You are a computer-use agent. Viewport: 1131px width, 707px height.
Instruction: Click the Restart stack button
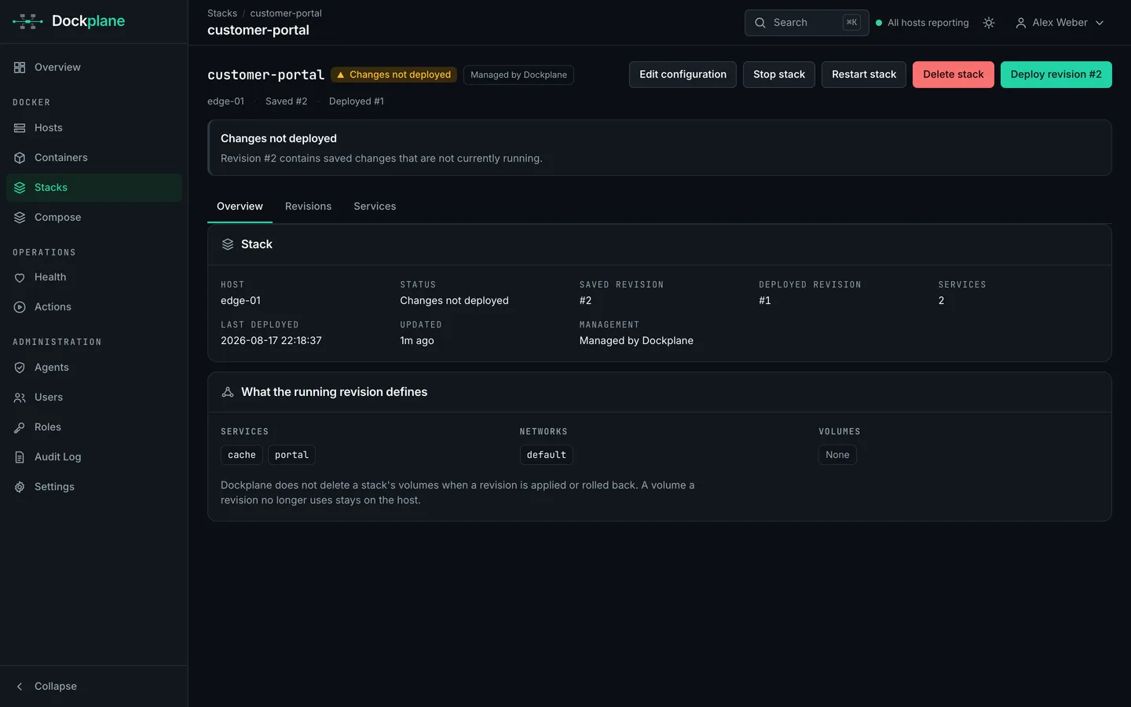pos(864,75)
